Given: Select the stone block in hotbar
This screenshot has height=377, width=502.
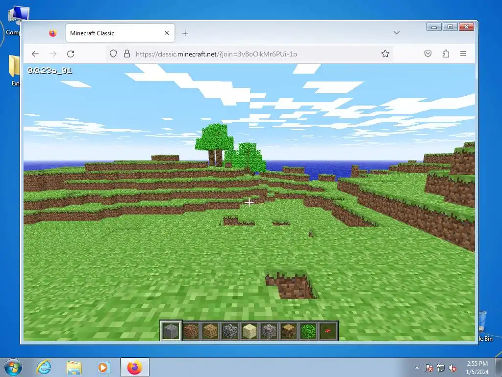Looking at the screenshot, I should (x=171, y=330).
